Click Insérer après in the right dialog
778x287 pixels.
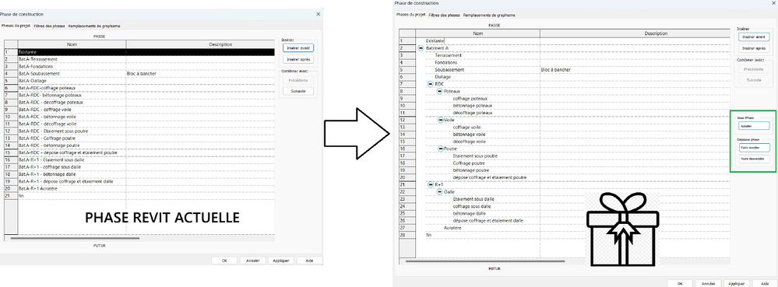pyautogui.click(x=754, y=48)
